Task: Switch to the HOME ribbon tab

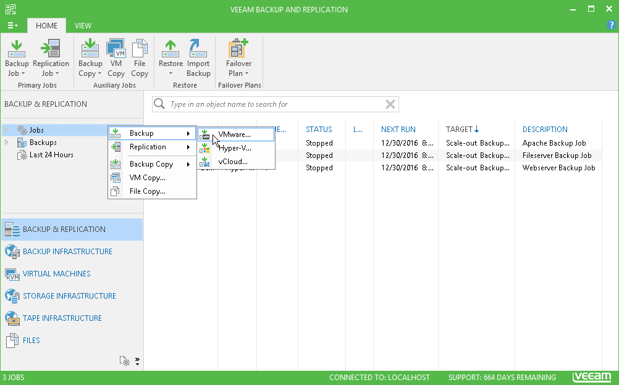Action: [46, 26]
